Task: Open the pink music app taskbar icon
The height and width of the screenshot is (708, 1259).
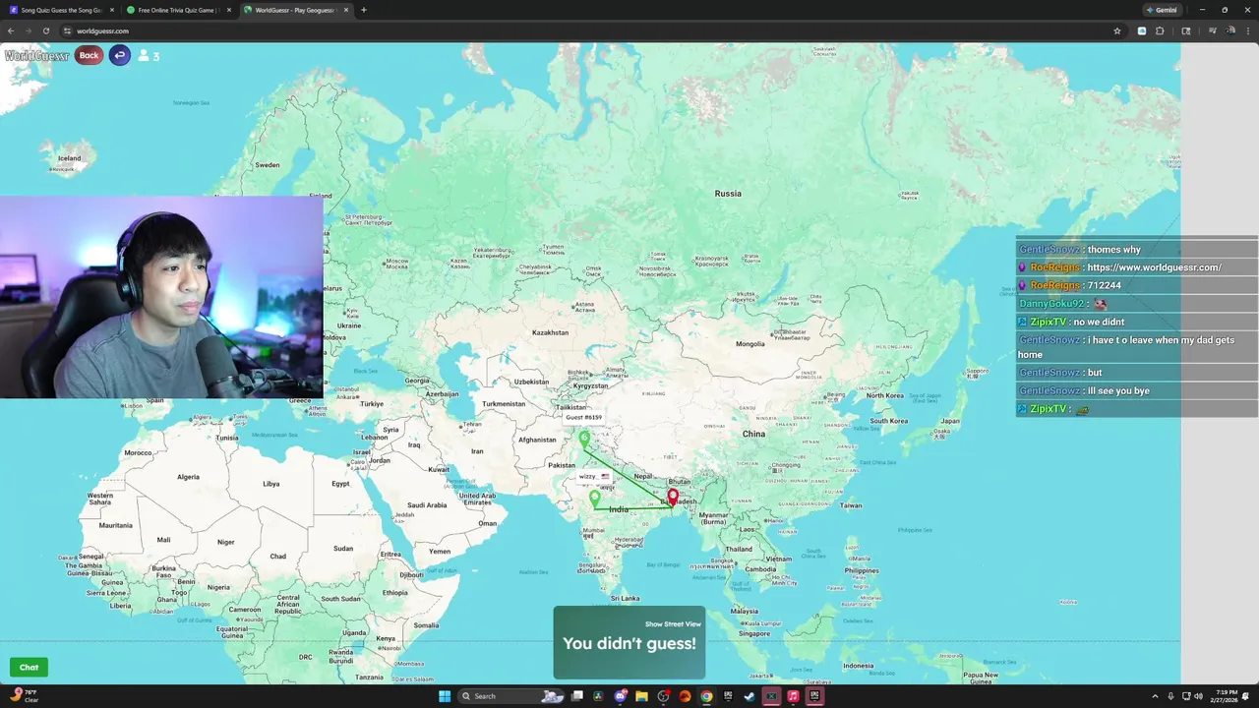Action: [793, 696]
